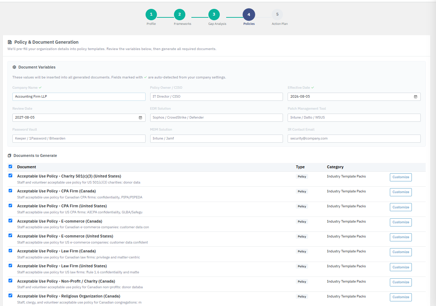Click the Document Variables gear icon
Viewport: 436px width, 306px height.
14,67
